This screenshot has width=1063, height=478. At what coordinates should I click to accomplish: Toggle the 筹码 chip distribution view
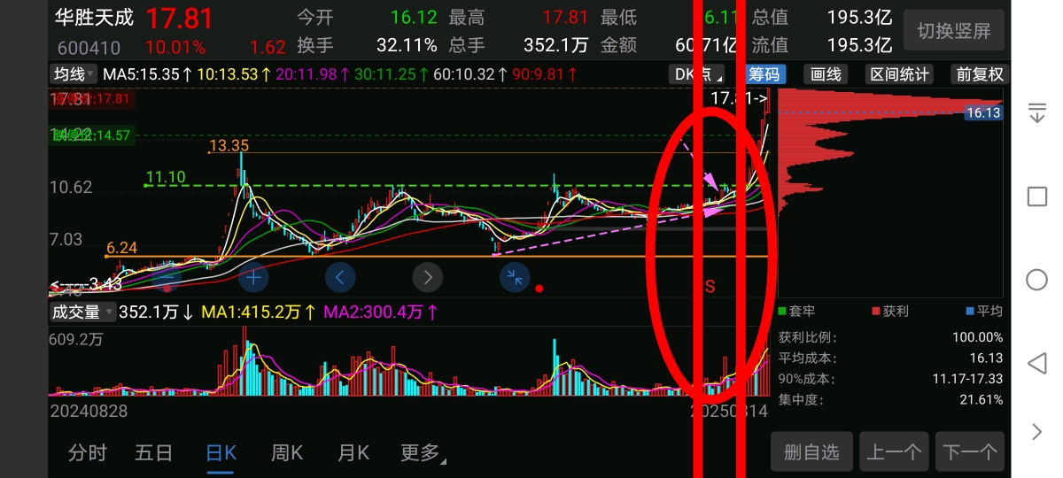pyautogui.click(x=764, y=74)
